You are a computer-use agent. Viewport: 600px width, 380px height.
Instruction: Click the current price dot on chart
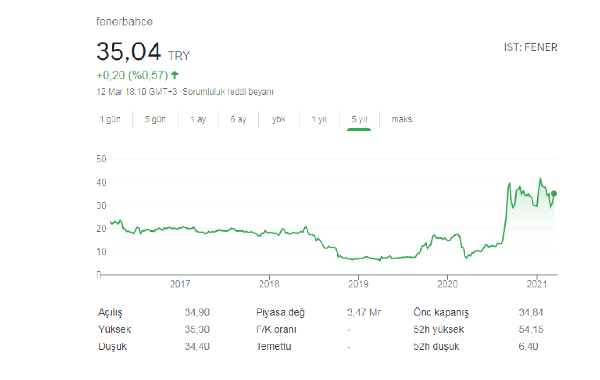554,193
